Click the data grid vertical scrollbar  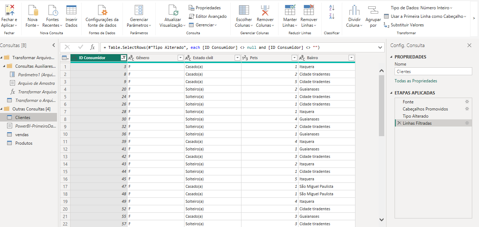point(381,106)
